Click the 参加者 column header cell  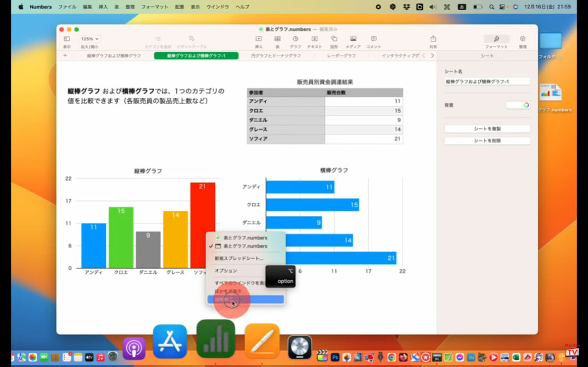286,92
